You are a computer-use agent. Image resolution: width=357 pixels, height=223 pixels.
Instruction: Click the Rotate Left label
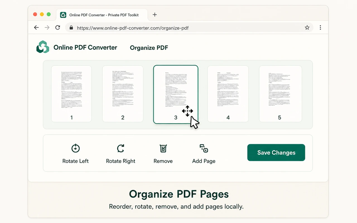(x=76, y=161)
